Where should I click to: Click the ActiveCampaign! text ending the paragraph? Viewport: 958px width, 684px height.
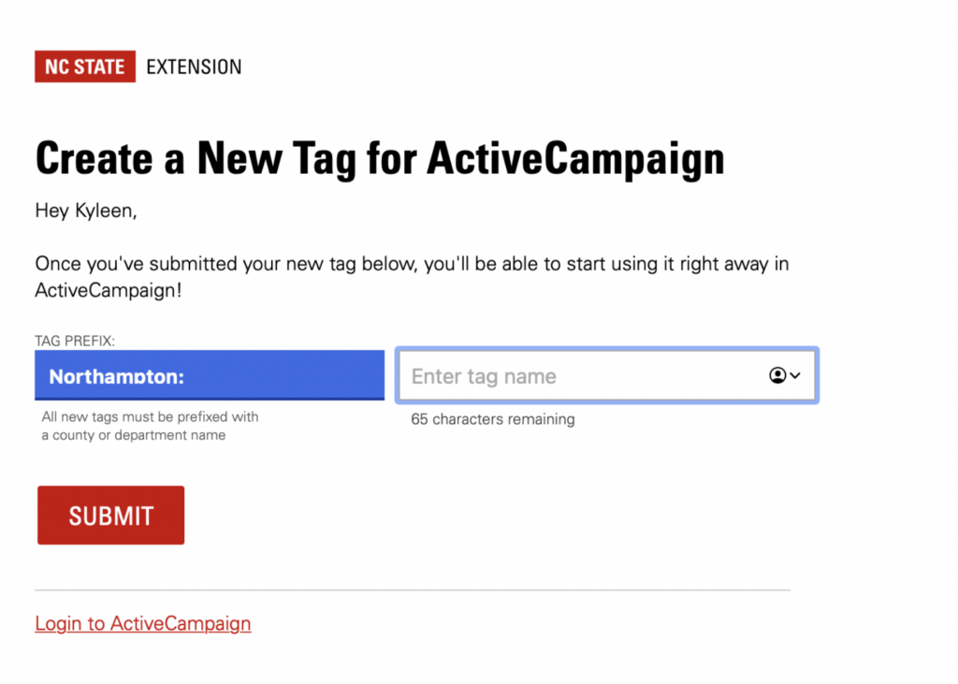[109, 290]
